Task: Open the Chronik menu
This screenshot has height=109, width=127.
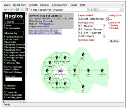Action: [45, 5]
